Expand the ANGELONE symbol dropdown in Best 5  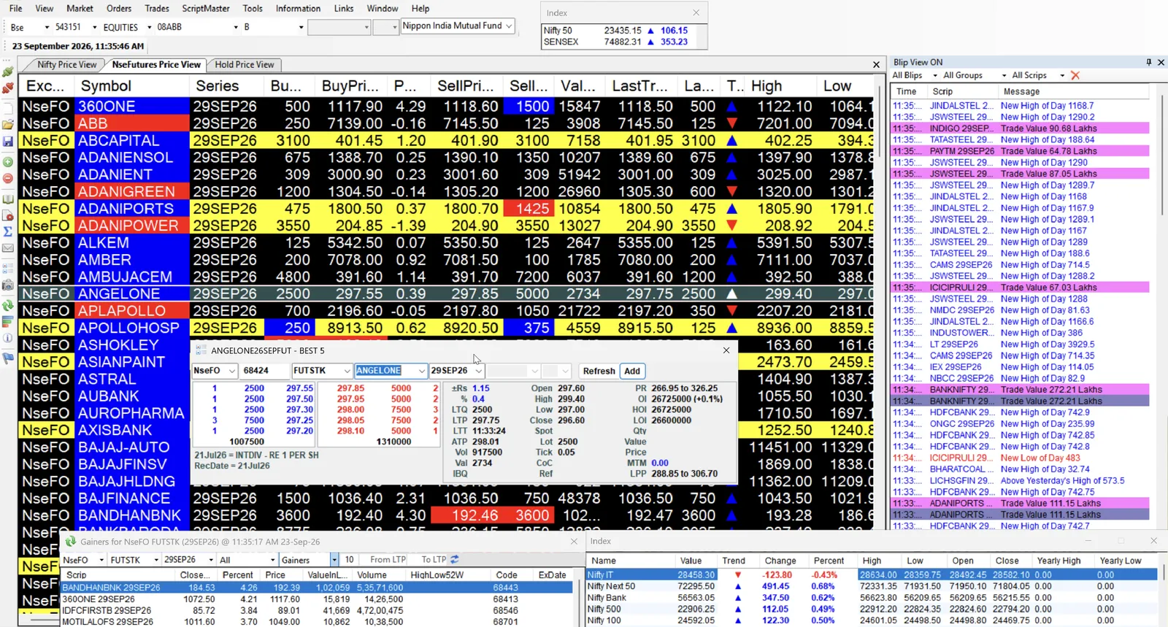click(x=421, y=371)
